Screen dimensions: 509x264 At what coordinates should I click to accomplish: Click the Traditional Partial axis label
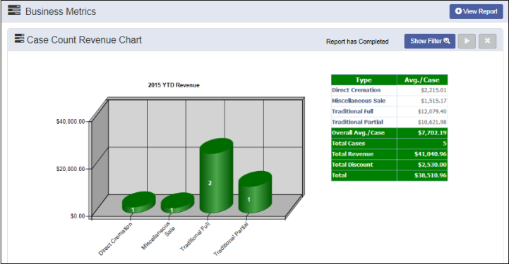231,239
